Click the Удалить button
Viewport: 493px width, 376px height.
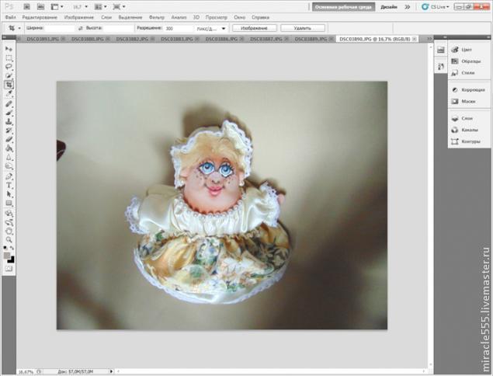[303, 28]
